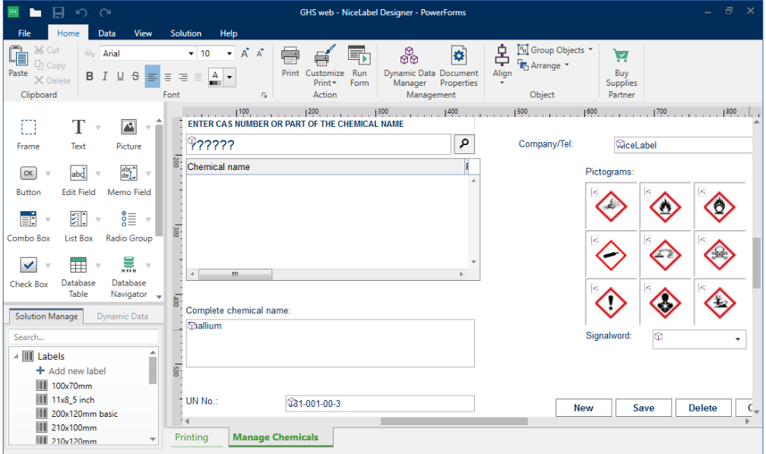Toggle underline formatting
The width and height of the screenshot is (766, 454).
pos(120,76)
